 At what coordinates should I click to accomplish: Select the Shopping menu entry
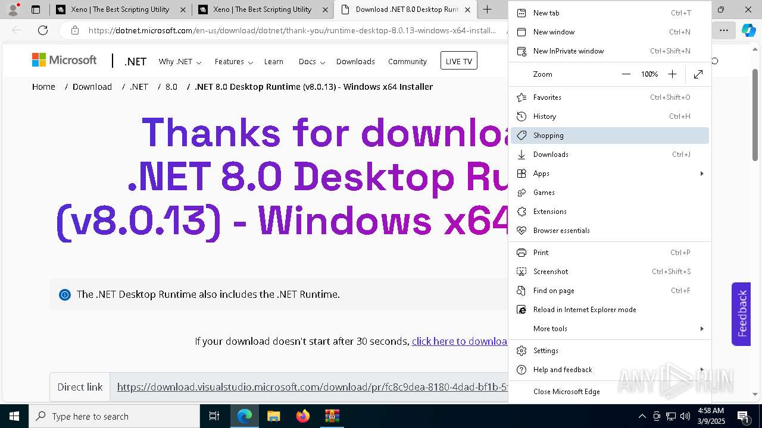610,136
